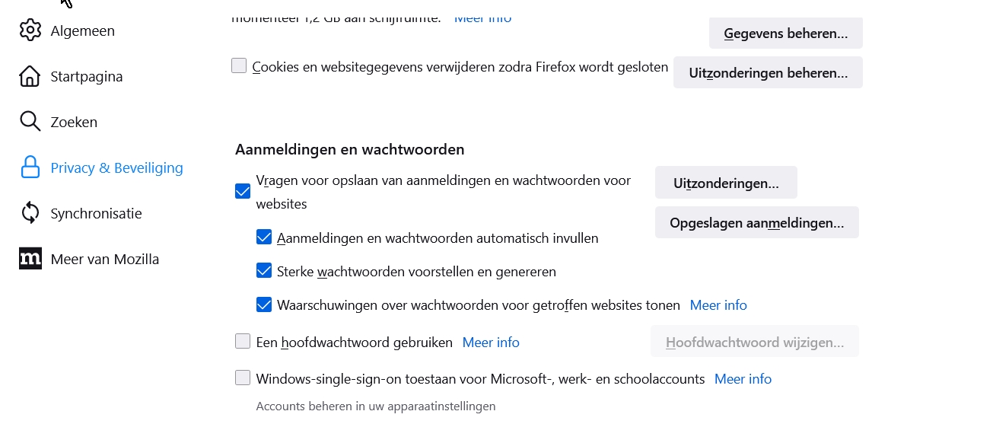This screenshot has width=993, height=443.
Task: Open the Synchronisatie settings section
Action: point(96,213)
